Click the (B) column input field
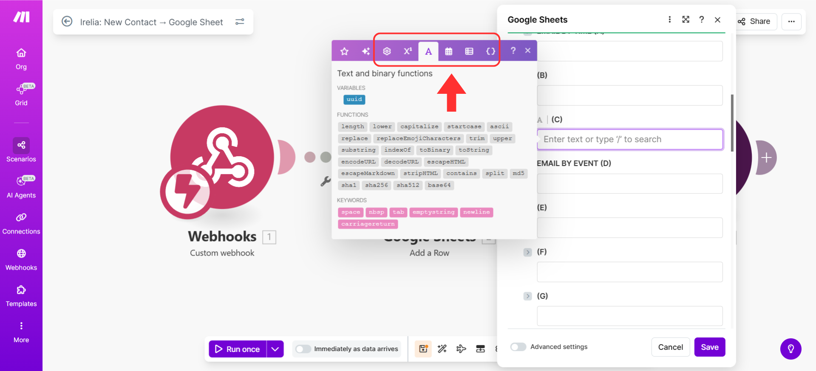Screen dimensions: 816x371 coord(630,96)
